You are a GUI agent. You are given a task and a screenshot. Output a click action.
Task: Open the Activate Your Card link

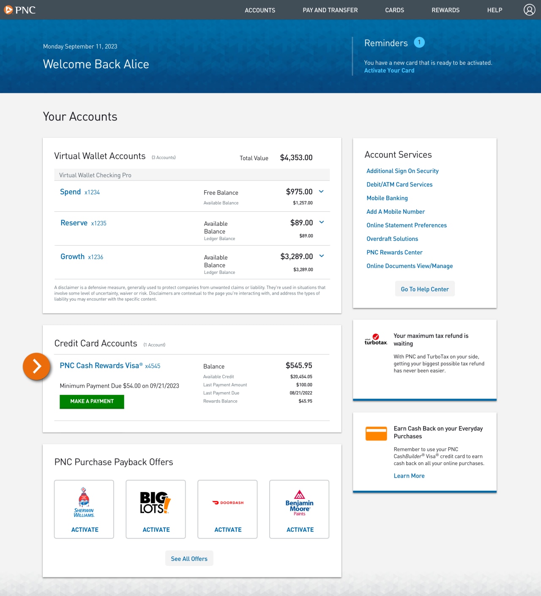389,70
